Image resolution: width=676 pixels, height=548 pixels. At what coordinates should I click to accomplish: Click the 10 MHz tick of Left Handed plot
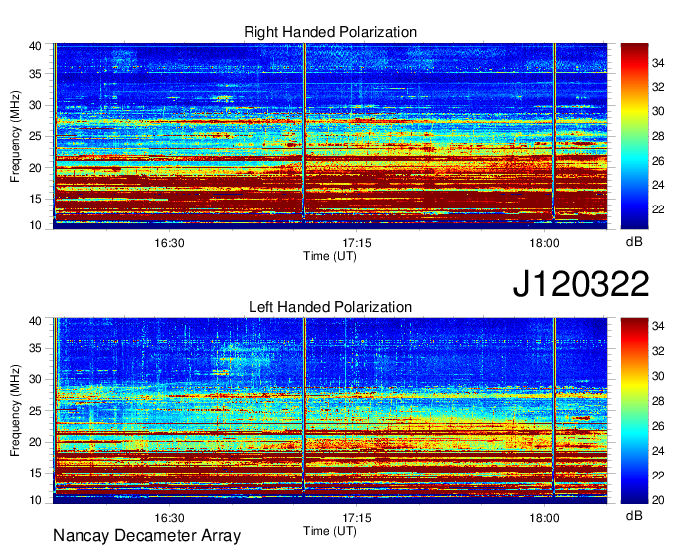pyautogui.click(x=36, y=500)
